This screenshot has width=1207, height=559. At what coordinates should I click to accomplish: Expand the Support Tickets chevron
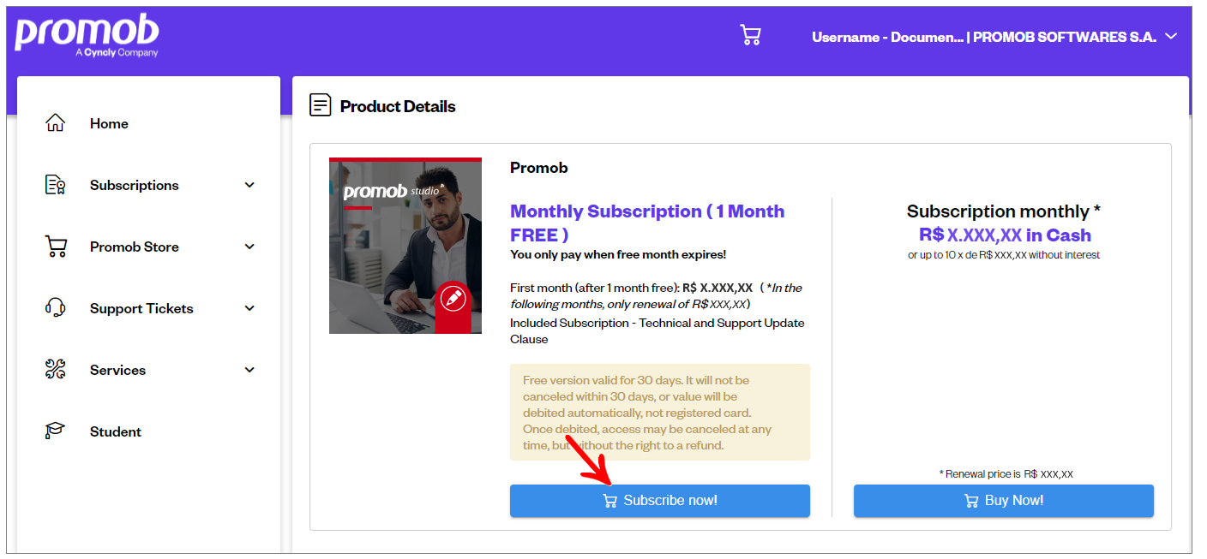pos(249,308)
